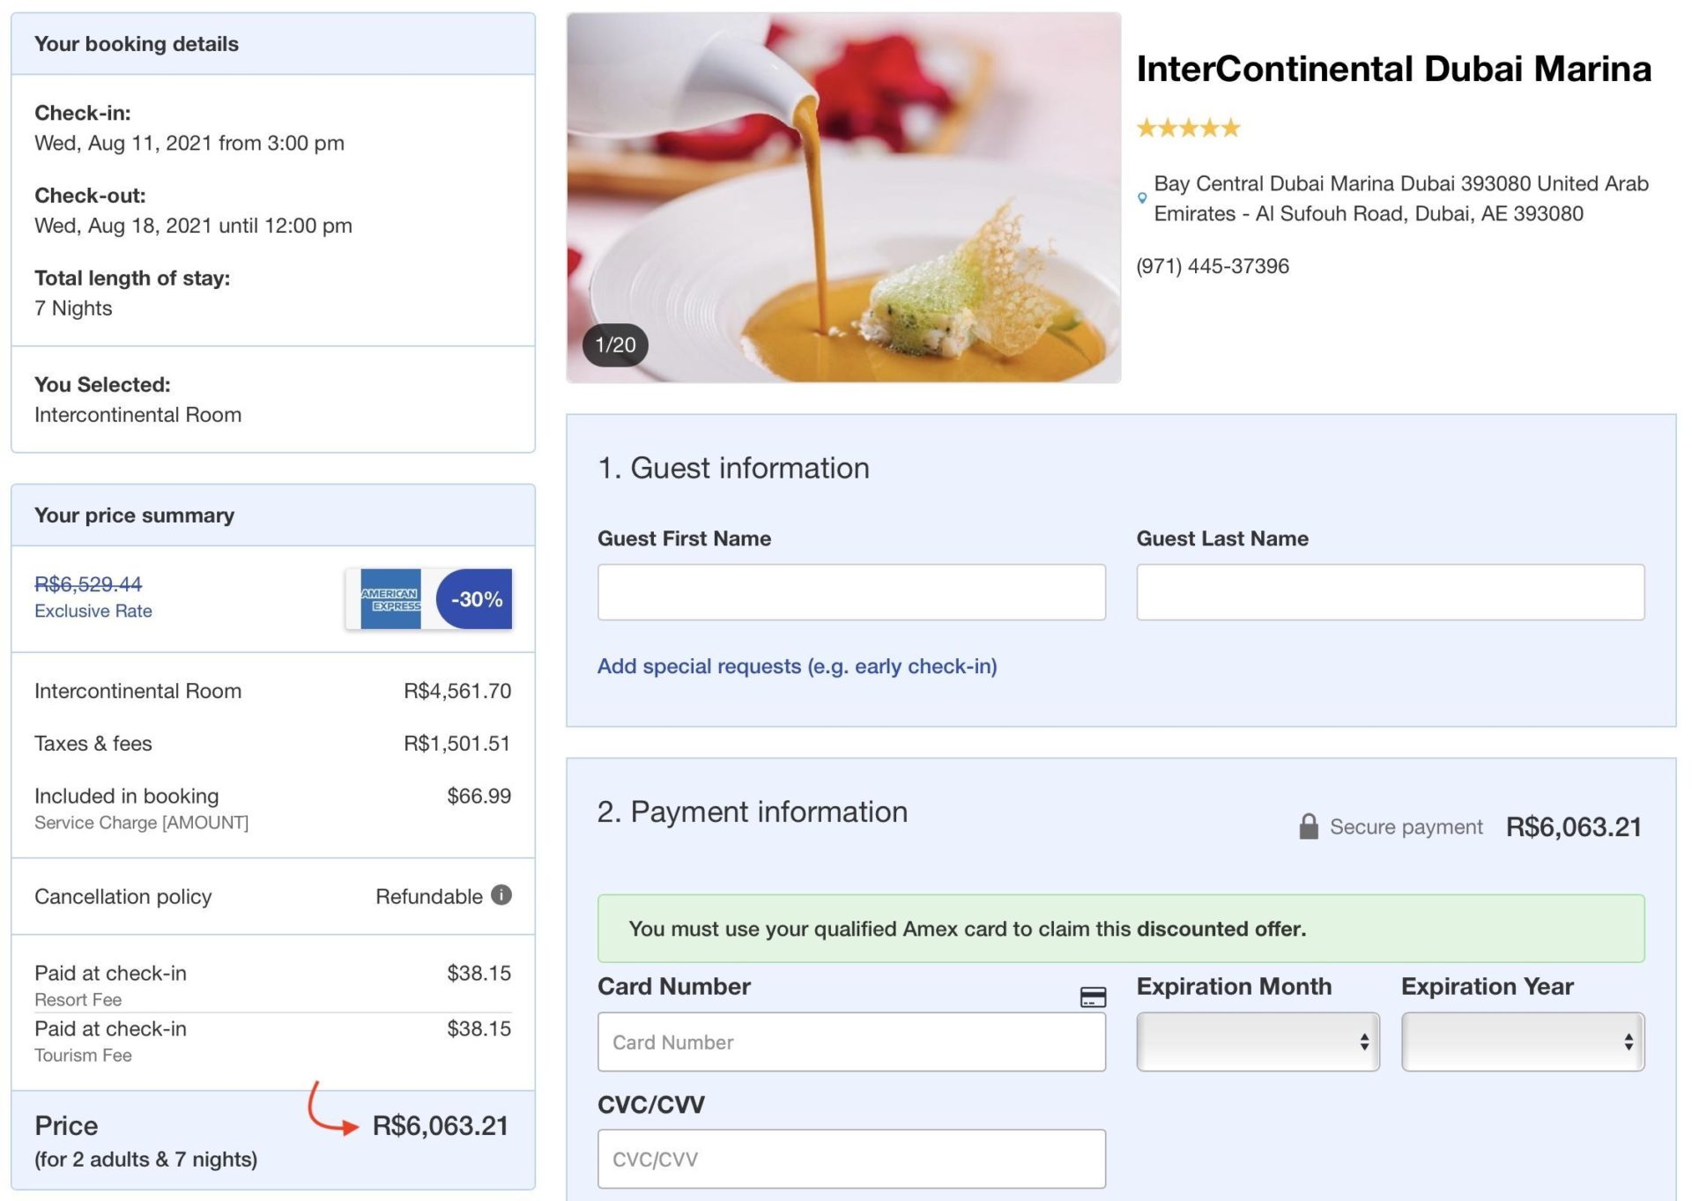This screenshot has width=1692, height=1201.
Task: Click the -30% discount badge
Action: tap(474, 599)
